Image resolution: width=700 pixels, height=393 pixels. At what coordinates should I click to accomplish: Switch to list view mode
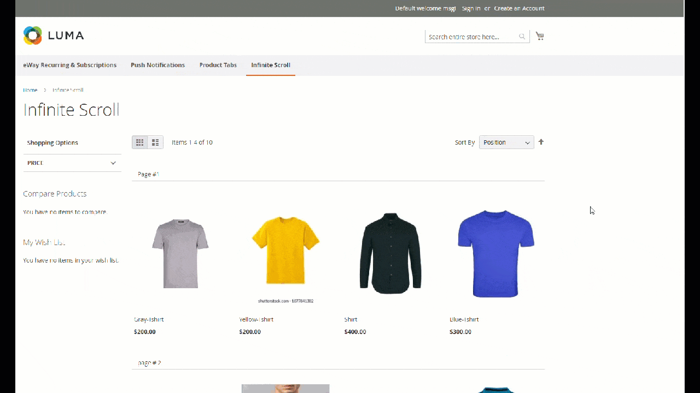[x=155, y=142]
